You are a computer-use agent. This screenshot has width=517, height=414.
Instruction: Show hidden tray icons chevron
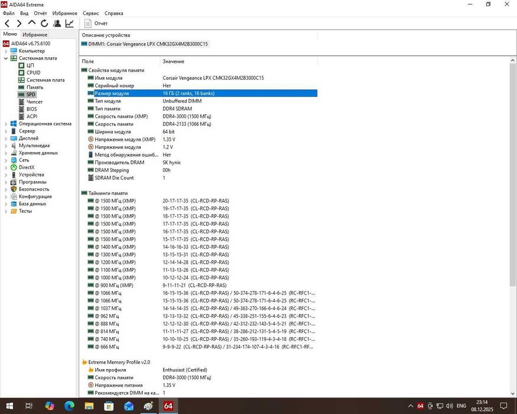[411, 406]
